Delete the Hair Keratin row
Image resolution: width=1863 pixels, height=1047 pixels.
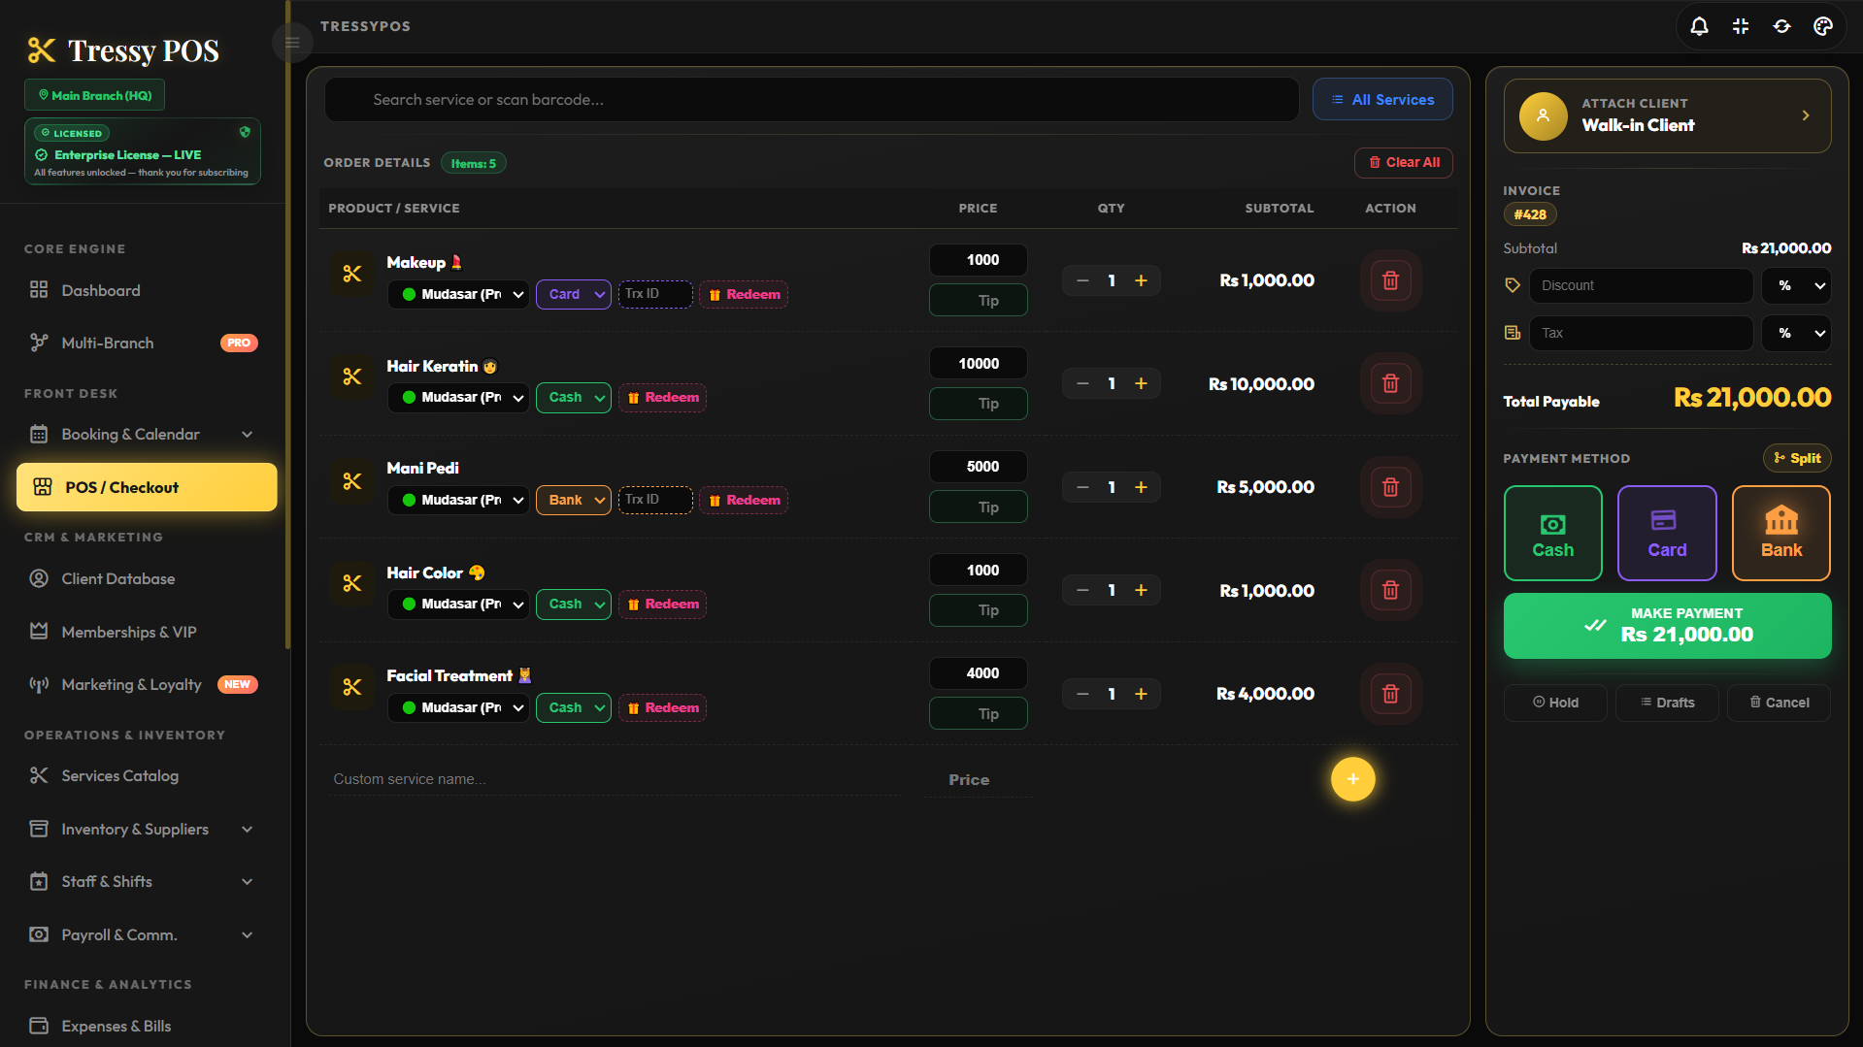click(1390, 383)
